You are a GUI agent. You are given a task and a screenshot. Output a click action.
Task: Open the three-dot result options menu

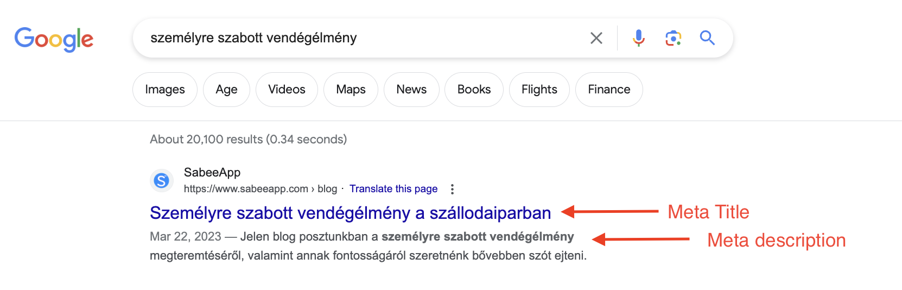pyautogui.click(x=452, y=189)
